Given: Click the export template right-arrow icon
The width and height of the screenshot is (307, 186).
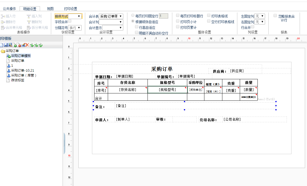Looking at the screenshot, I should click(36, 45).
